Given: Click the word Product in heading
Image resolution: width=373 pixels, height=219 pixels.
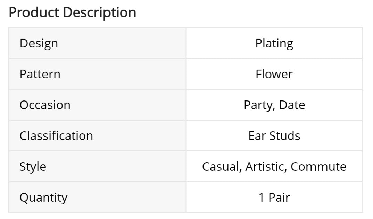Looking at the screenshot, I should pyautogui.click(x=34, y=13).
